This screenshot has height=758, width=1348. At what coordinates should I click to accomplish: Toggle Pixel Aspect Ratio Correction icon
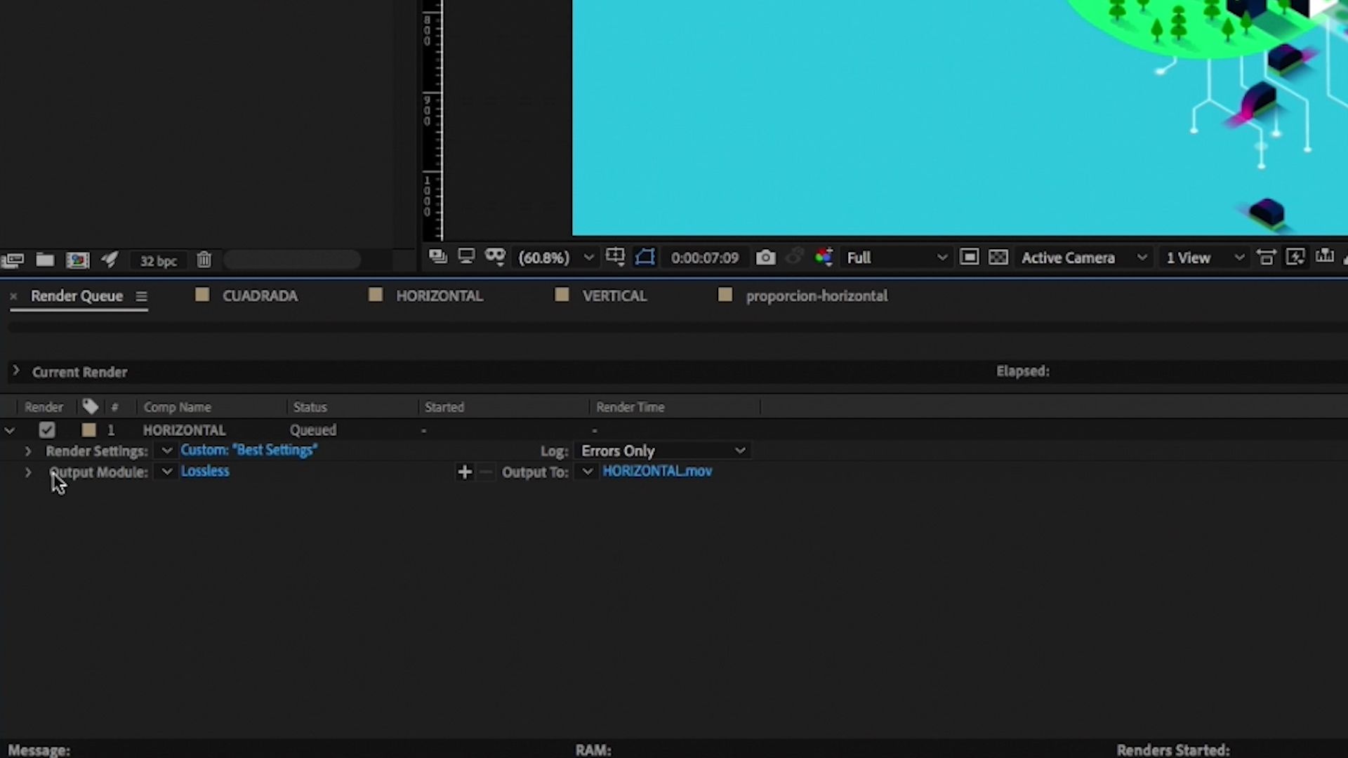1267,258
